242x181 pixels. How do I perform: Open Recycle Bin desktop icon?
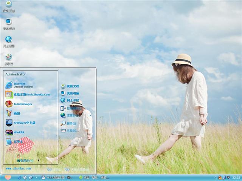point(9,60)
